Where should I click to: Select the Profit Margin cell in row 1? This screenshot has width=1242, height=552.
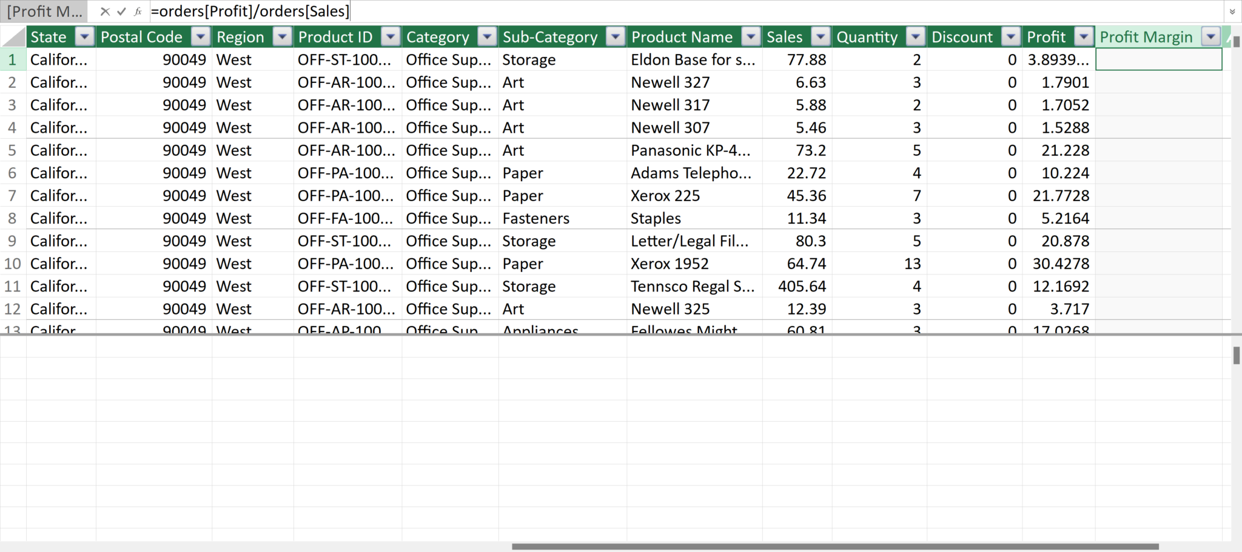click(1158, 59)
